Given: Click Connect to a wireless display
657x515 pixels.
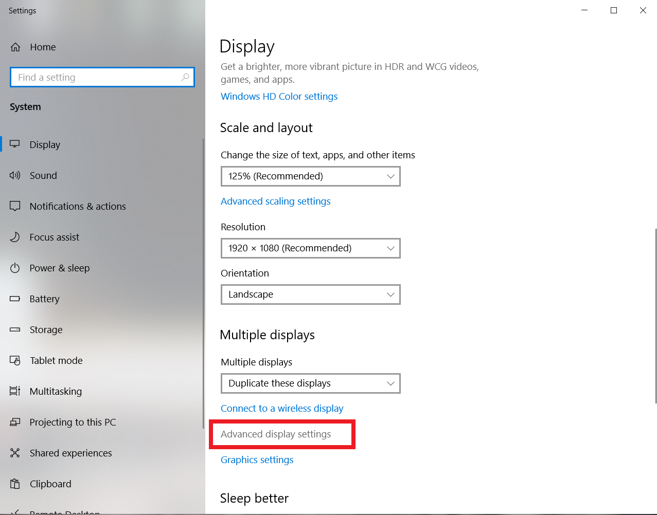Looking at the screenshot, I should 282,409.
